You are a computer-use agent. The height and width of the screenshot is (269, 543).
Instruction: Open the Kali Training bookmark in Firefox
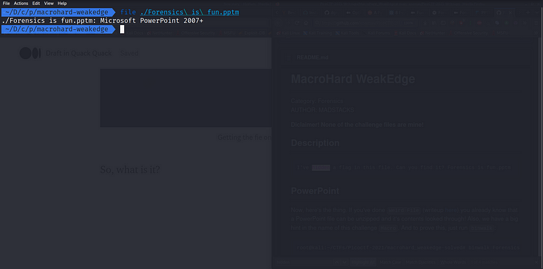[318, 33]
